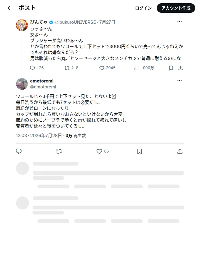
Task: Open the @ibukuroUNIVERSE profile handle
Action: coord(75,22)
